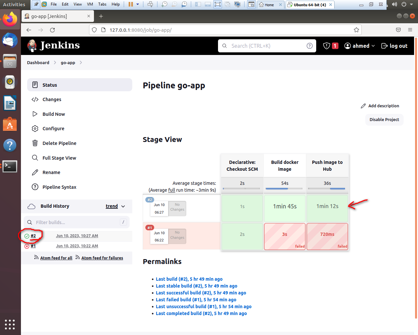Open Files manager from the dock

click(x=10, y=61)
